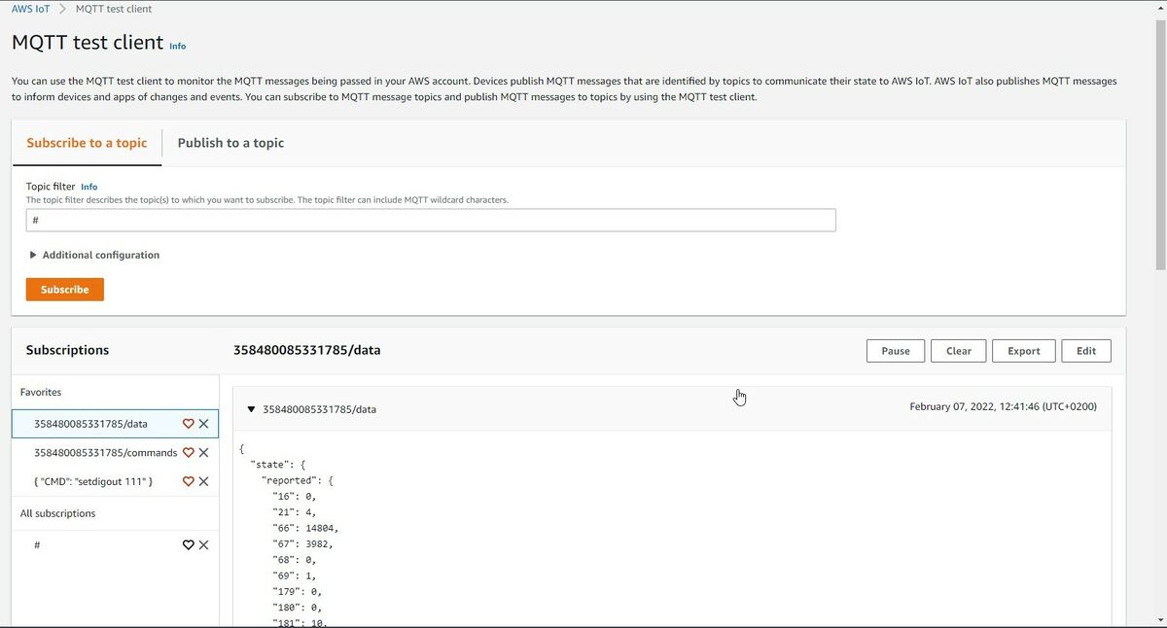Remove the 358480085331785/commands subscription

(203, 451)
